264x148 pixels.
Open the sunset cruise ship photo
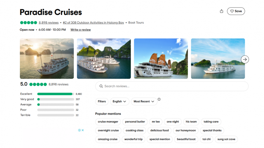point(47,59)
